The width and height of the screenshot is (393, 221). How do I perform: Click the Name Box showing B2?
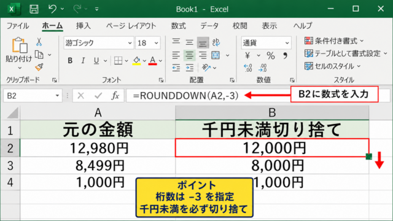pyautogui.click(x=33, y=96)
